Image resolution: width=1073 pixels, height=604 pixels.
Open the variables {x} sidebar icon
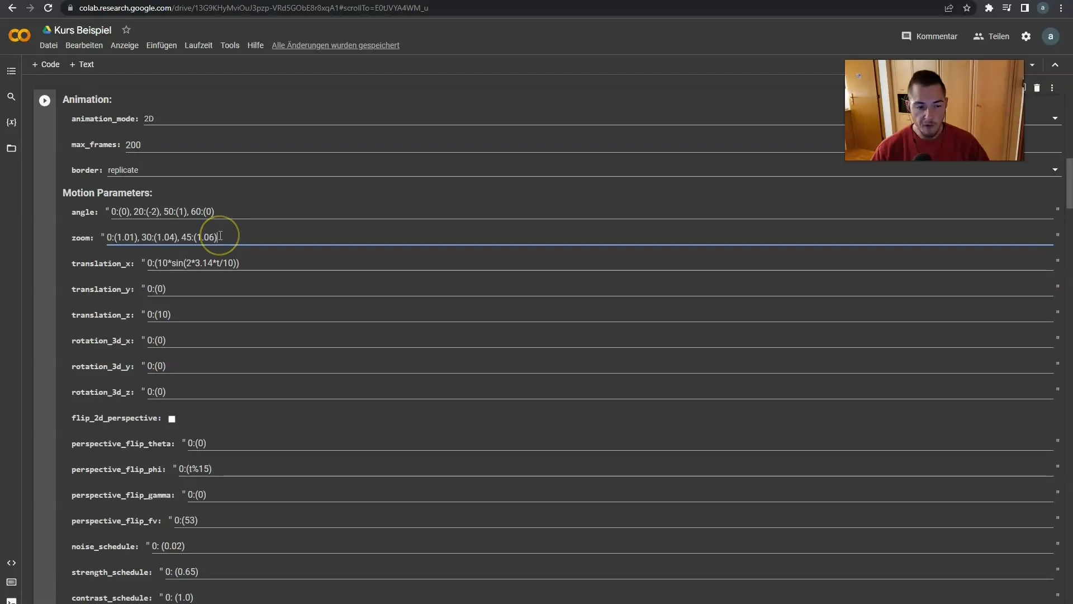[x=11, y=122]
